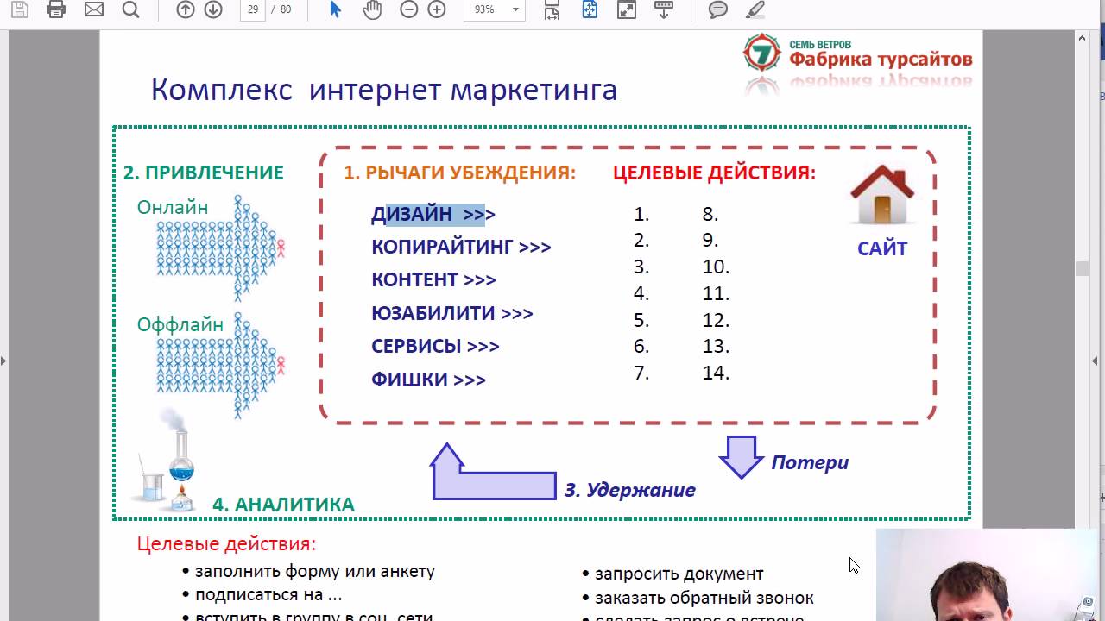Choose the Selection arrow tool
This screenshot has height=621, width=1105.
336,9
